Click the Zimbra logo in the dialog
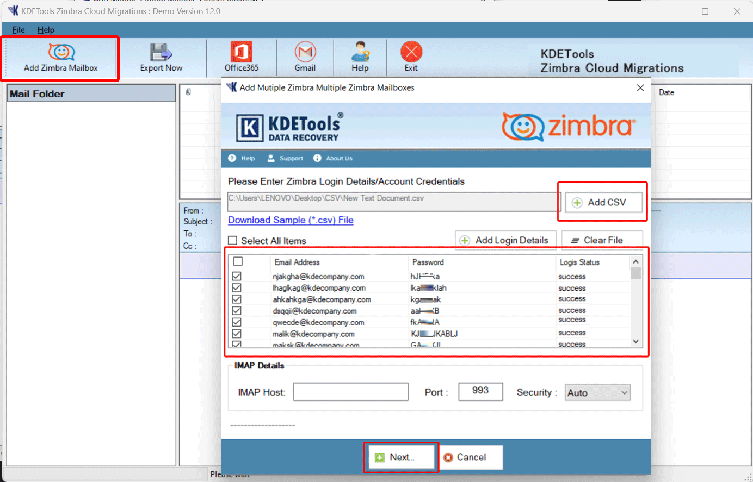The height and width of the screenshot is (482, 753). 569,127
